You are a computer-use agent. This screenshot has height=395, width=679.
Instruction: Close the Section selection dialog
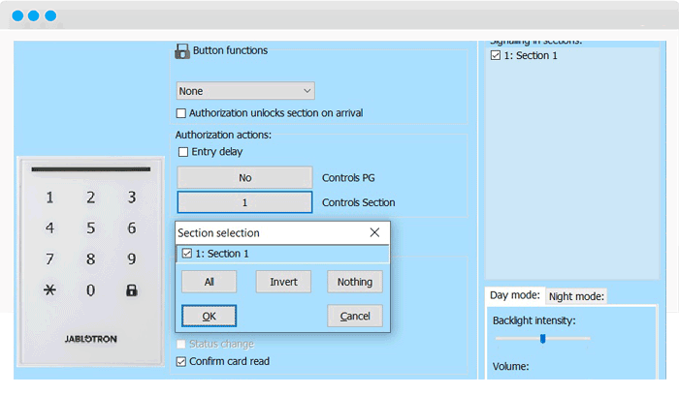[375, 233]
